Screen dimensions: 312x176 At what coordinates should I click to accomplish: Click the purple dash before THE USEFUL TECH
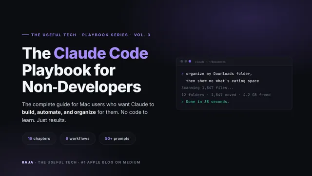[x=25, y=35]
